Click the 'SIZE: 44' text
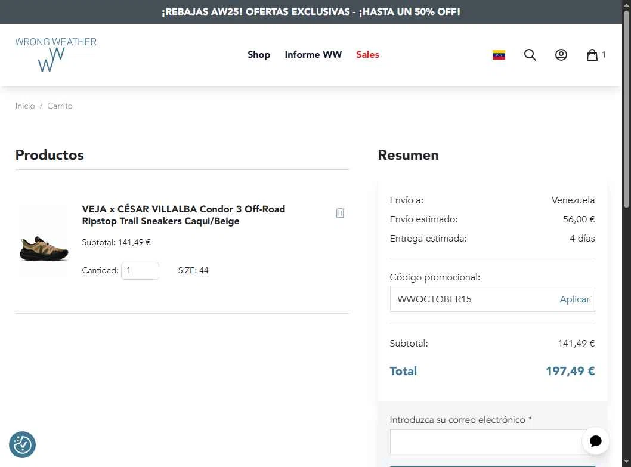This screenshot has width=631, height=467. coord(193,271)
